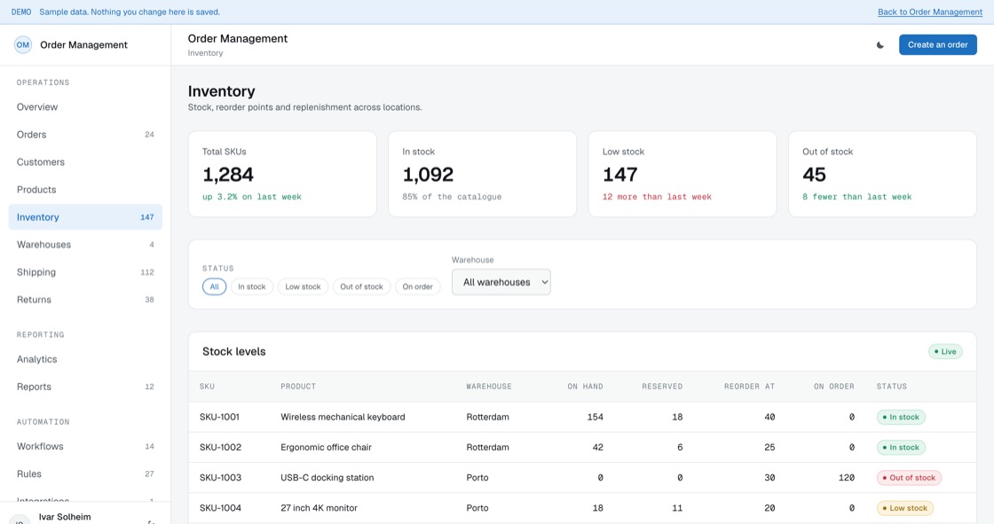Filter by On order status chip
994x524 pixels.
[x=418, y=286]
